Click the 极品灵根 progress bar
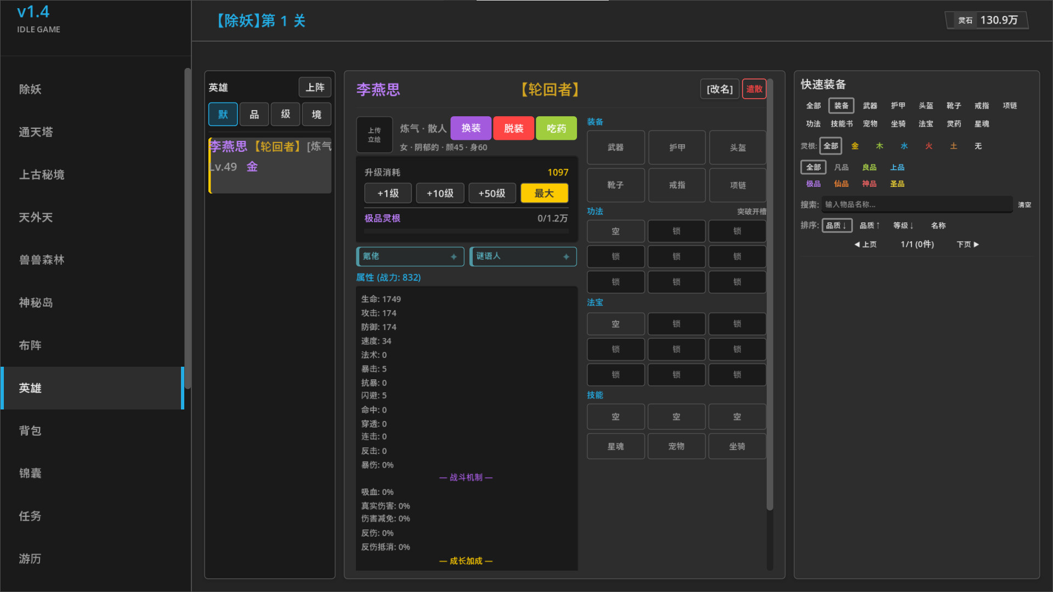 coord(466,231)
